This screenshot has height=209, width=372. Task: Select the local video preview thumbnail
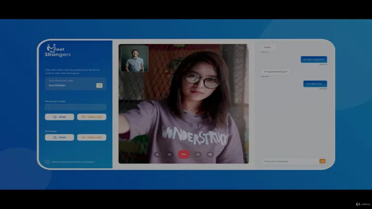[135, 59]
